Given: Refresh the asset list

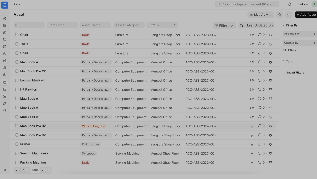Looking at the screenshot, I should coord(279,15).
